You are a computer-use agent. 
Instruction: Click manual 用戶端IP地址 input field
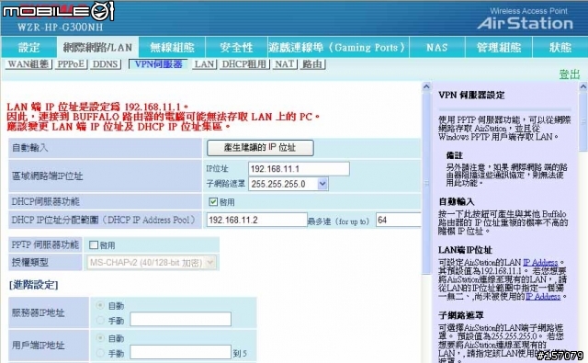tap(180, 352)
